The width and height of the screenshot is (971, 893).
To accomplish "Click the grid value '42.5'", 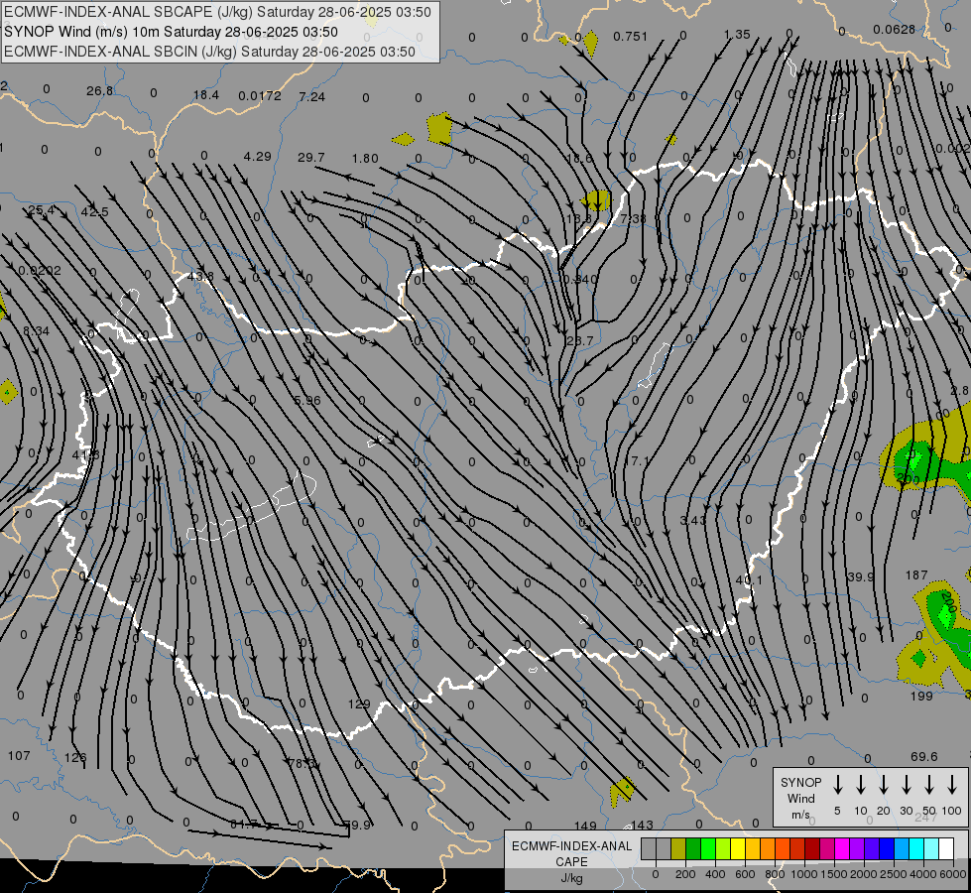I will pyautogui.click(x=95, y=212).
